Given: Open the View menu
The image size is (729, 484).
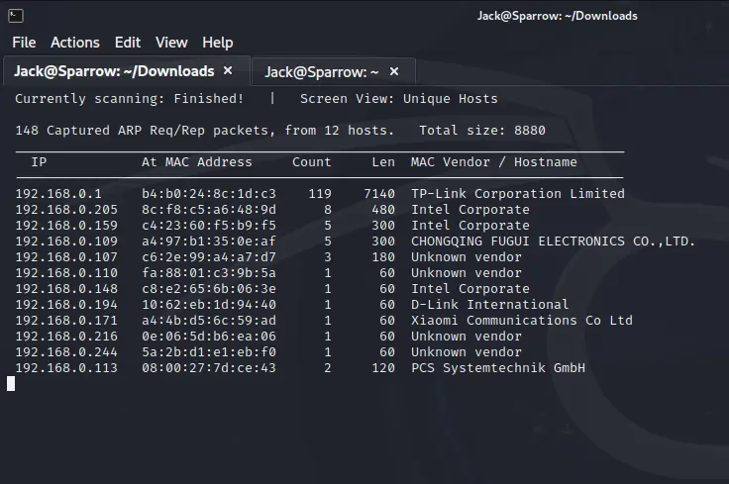Looking at the screenshot, I should (x=171, y=43).
